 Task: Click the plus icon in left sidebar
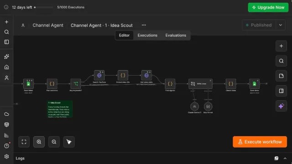pos(6,22)
